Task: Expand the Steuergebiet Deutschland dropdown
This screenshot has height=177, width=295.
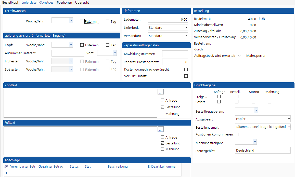Action: click(x=289, y=151)
